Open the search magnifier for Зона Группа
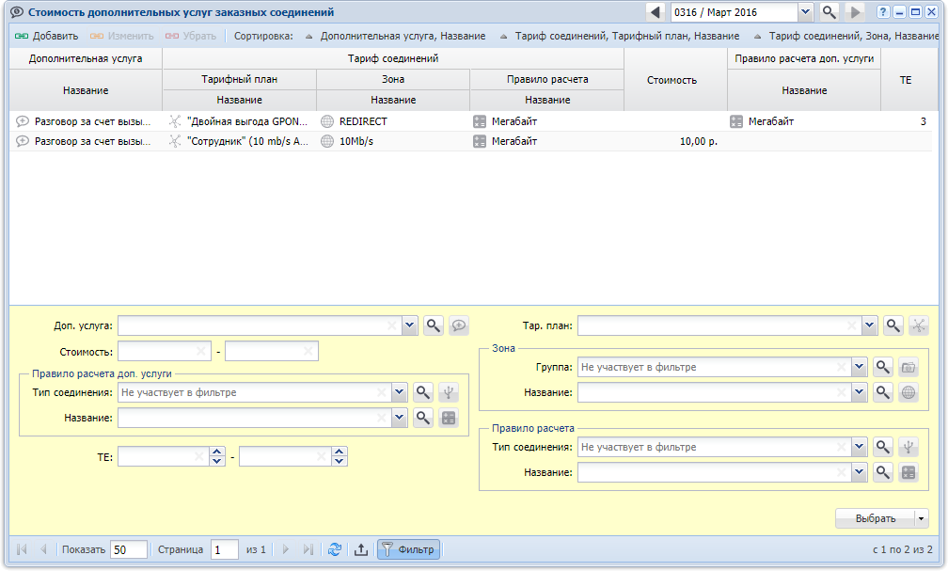This screenshot has height=571, width=948. (883, 367)
